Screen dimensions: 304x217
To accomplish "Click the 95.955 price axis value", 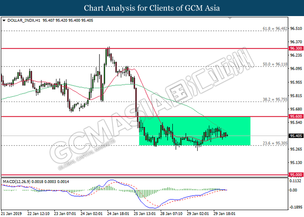I will pyautogui.click(x=296, y=82).
